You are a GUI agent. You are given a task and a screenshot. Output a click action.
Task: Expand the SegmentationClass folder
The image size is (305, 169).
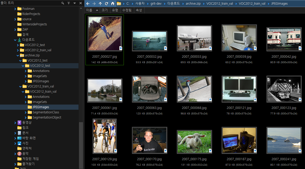pos(25,112)
